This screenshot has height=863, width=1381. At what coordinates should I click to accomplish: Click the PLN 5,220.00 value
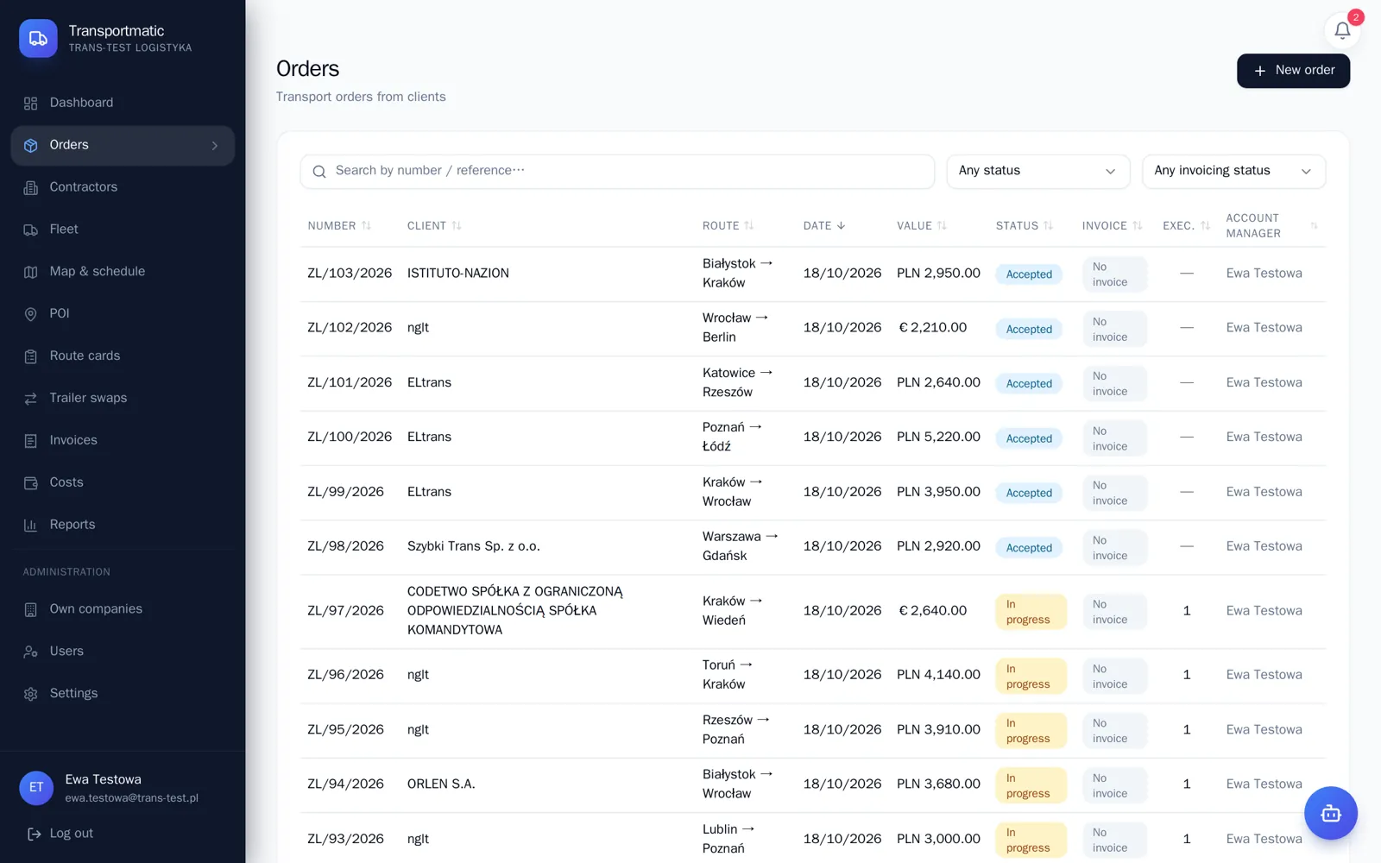pyautogui.click(x=938, y=438)
